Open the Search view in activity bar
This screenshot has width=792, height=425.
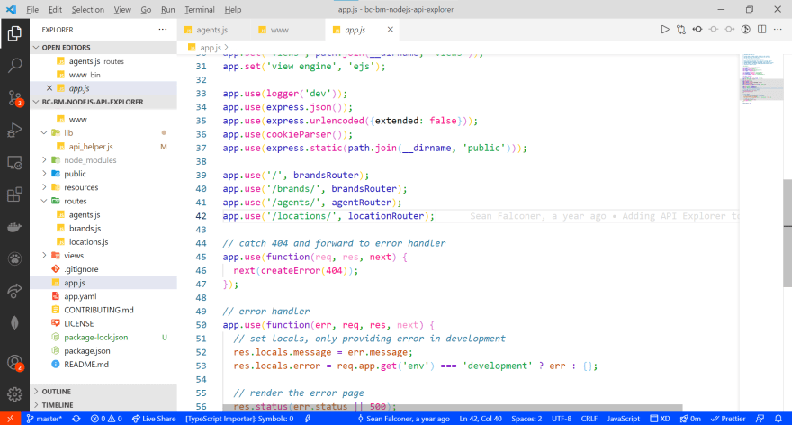(x=14, y=65)
